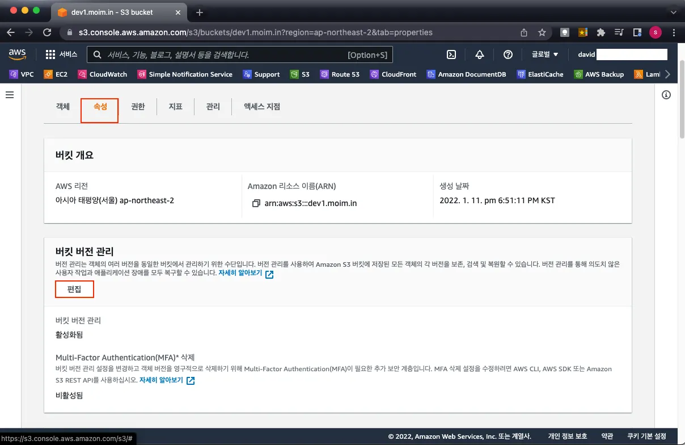685x445 pixels.
Task: Open the AWS Backup bookmark shortcut
Action: (x=599, y=74)
